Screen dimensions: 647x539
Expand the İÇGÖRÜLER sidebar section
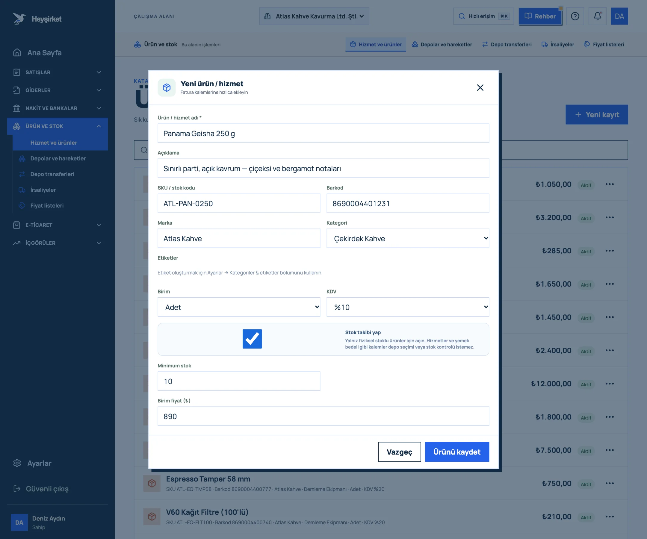[57, 243]
